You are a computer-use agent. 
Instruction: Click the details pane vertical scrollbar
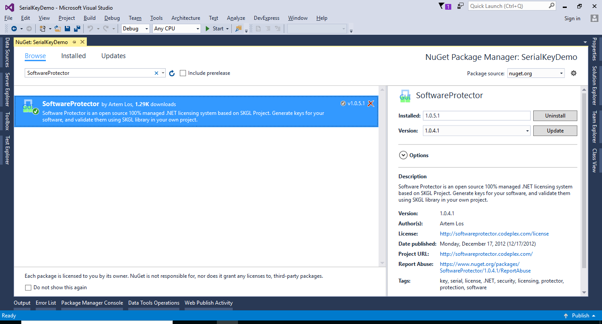(x=584, y=180)
